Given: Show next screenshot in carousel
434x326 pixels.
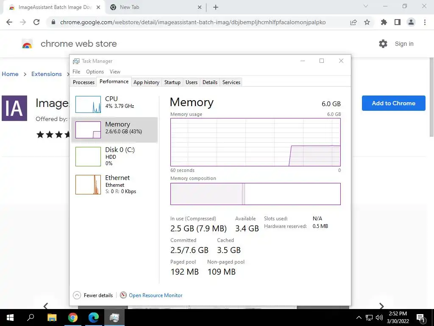Looking at the screenshot, I should (381, 306).
